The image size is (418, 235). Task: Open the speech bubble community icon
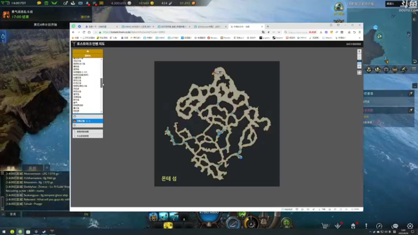[395, 226]
